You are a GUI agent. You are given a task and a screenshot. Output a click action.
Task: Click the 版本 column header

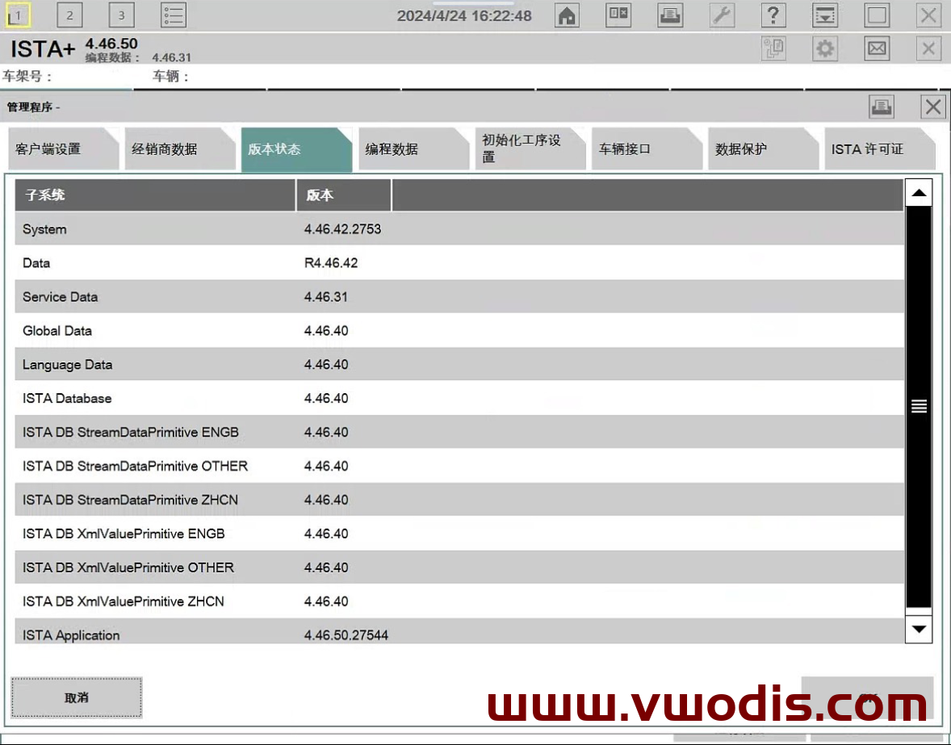pyautogui.click(x=344, y=195)
